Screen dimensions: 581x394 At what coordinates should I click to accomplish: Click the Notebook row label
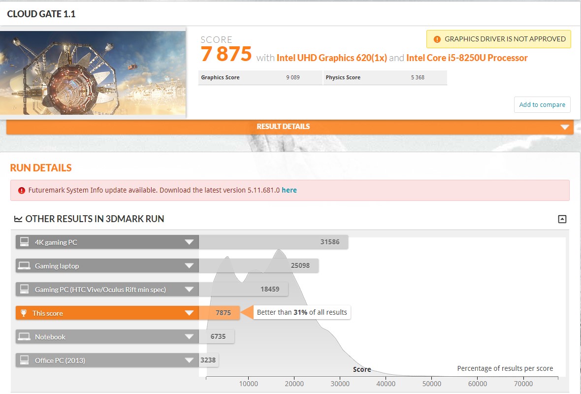tap(50, 337)
